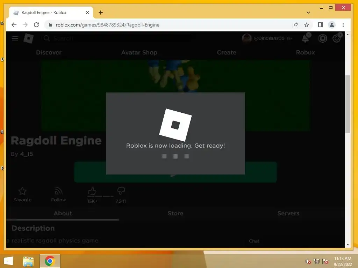
Task: Open Chrome profile menu
Action: pyautogui.click(x=331, y=25)
